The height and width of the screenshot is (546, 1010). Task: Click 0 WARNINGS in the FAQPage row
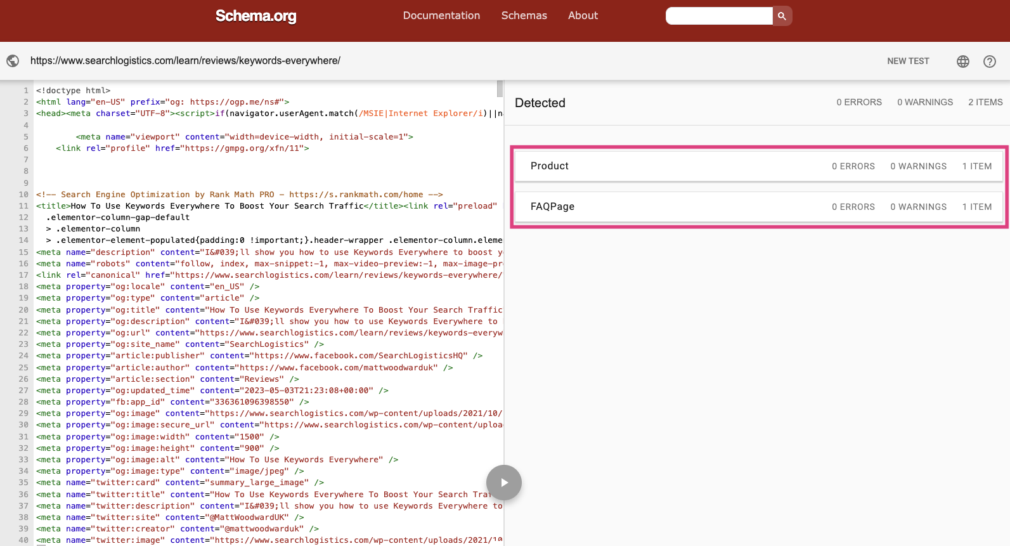click(x=919, y=207)
